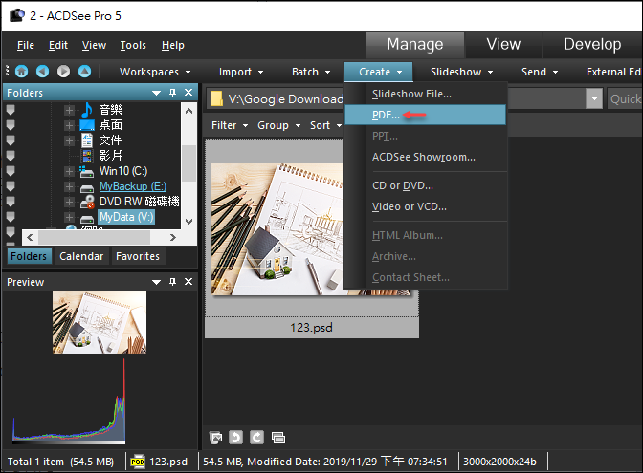Close the Preview panel
The height and width of the screenshot is (473, 643).
tap(188, 282)
